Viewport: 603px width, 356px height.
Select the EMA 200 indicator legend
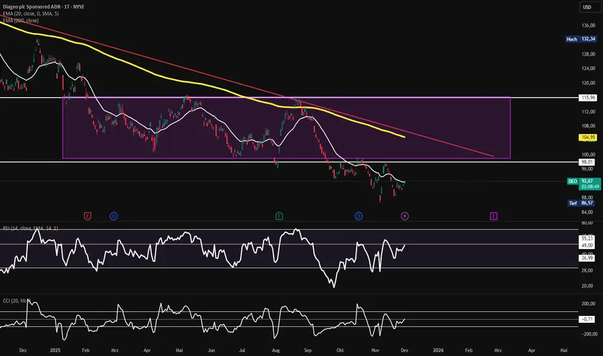(x=19, y=21)
